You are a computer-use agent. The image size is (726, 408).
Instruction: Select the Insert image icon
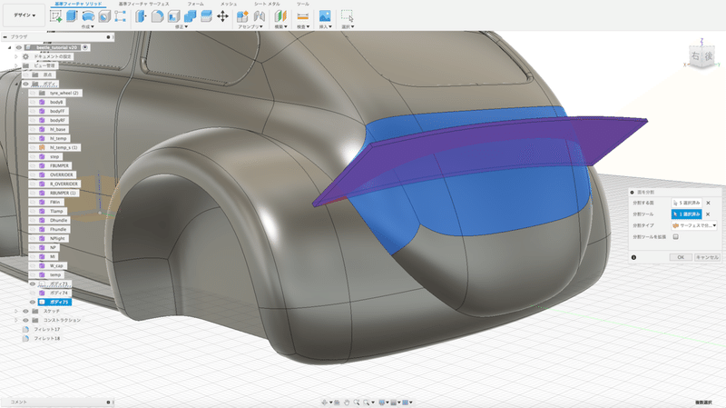pyautogui.click(x=325, y=16)
